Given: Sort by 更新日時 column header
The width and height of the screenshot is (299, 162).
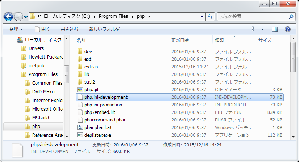Looking at the screenshot, I should click(x=180, y=40).
